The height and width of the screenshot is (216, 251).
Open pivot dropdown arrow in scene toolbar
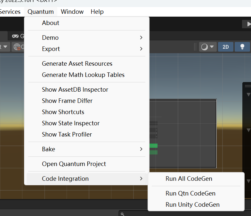(5, 47)
